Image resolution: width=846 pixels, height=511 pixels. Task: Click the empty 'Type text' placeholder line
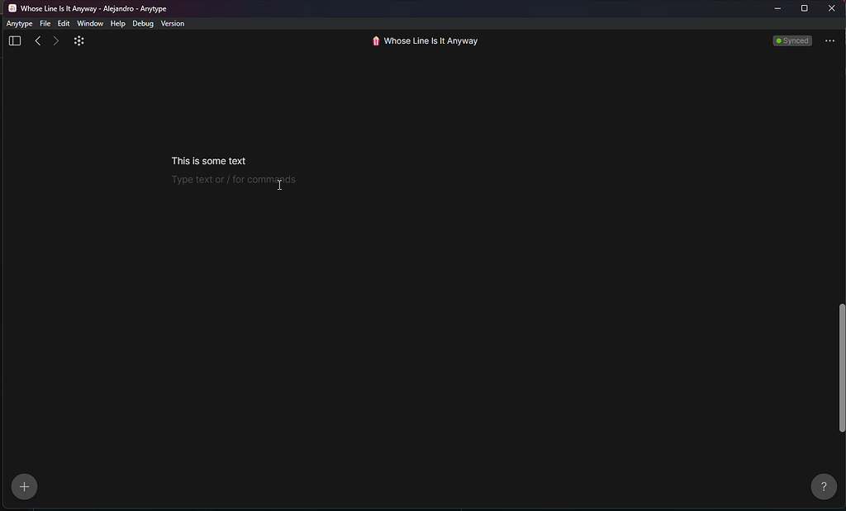233,179
